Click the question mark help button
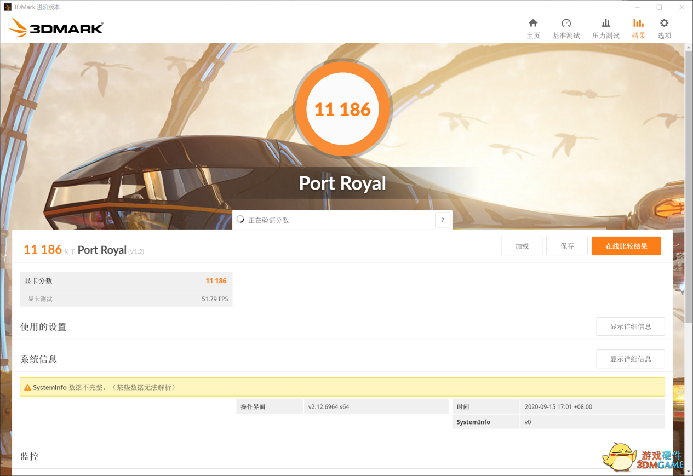 coord(443,220)
